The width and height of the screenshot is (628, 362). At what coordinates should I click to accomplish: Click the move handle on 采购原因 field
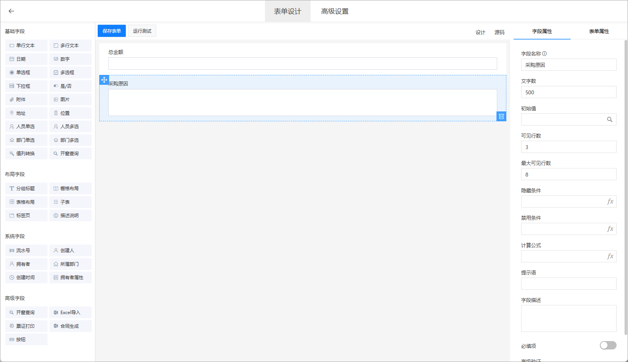click(x=104, y=80)
